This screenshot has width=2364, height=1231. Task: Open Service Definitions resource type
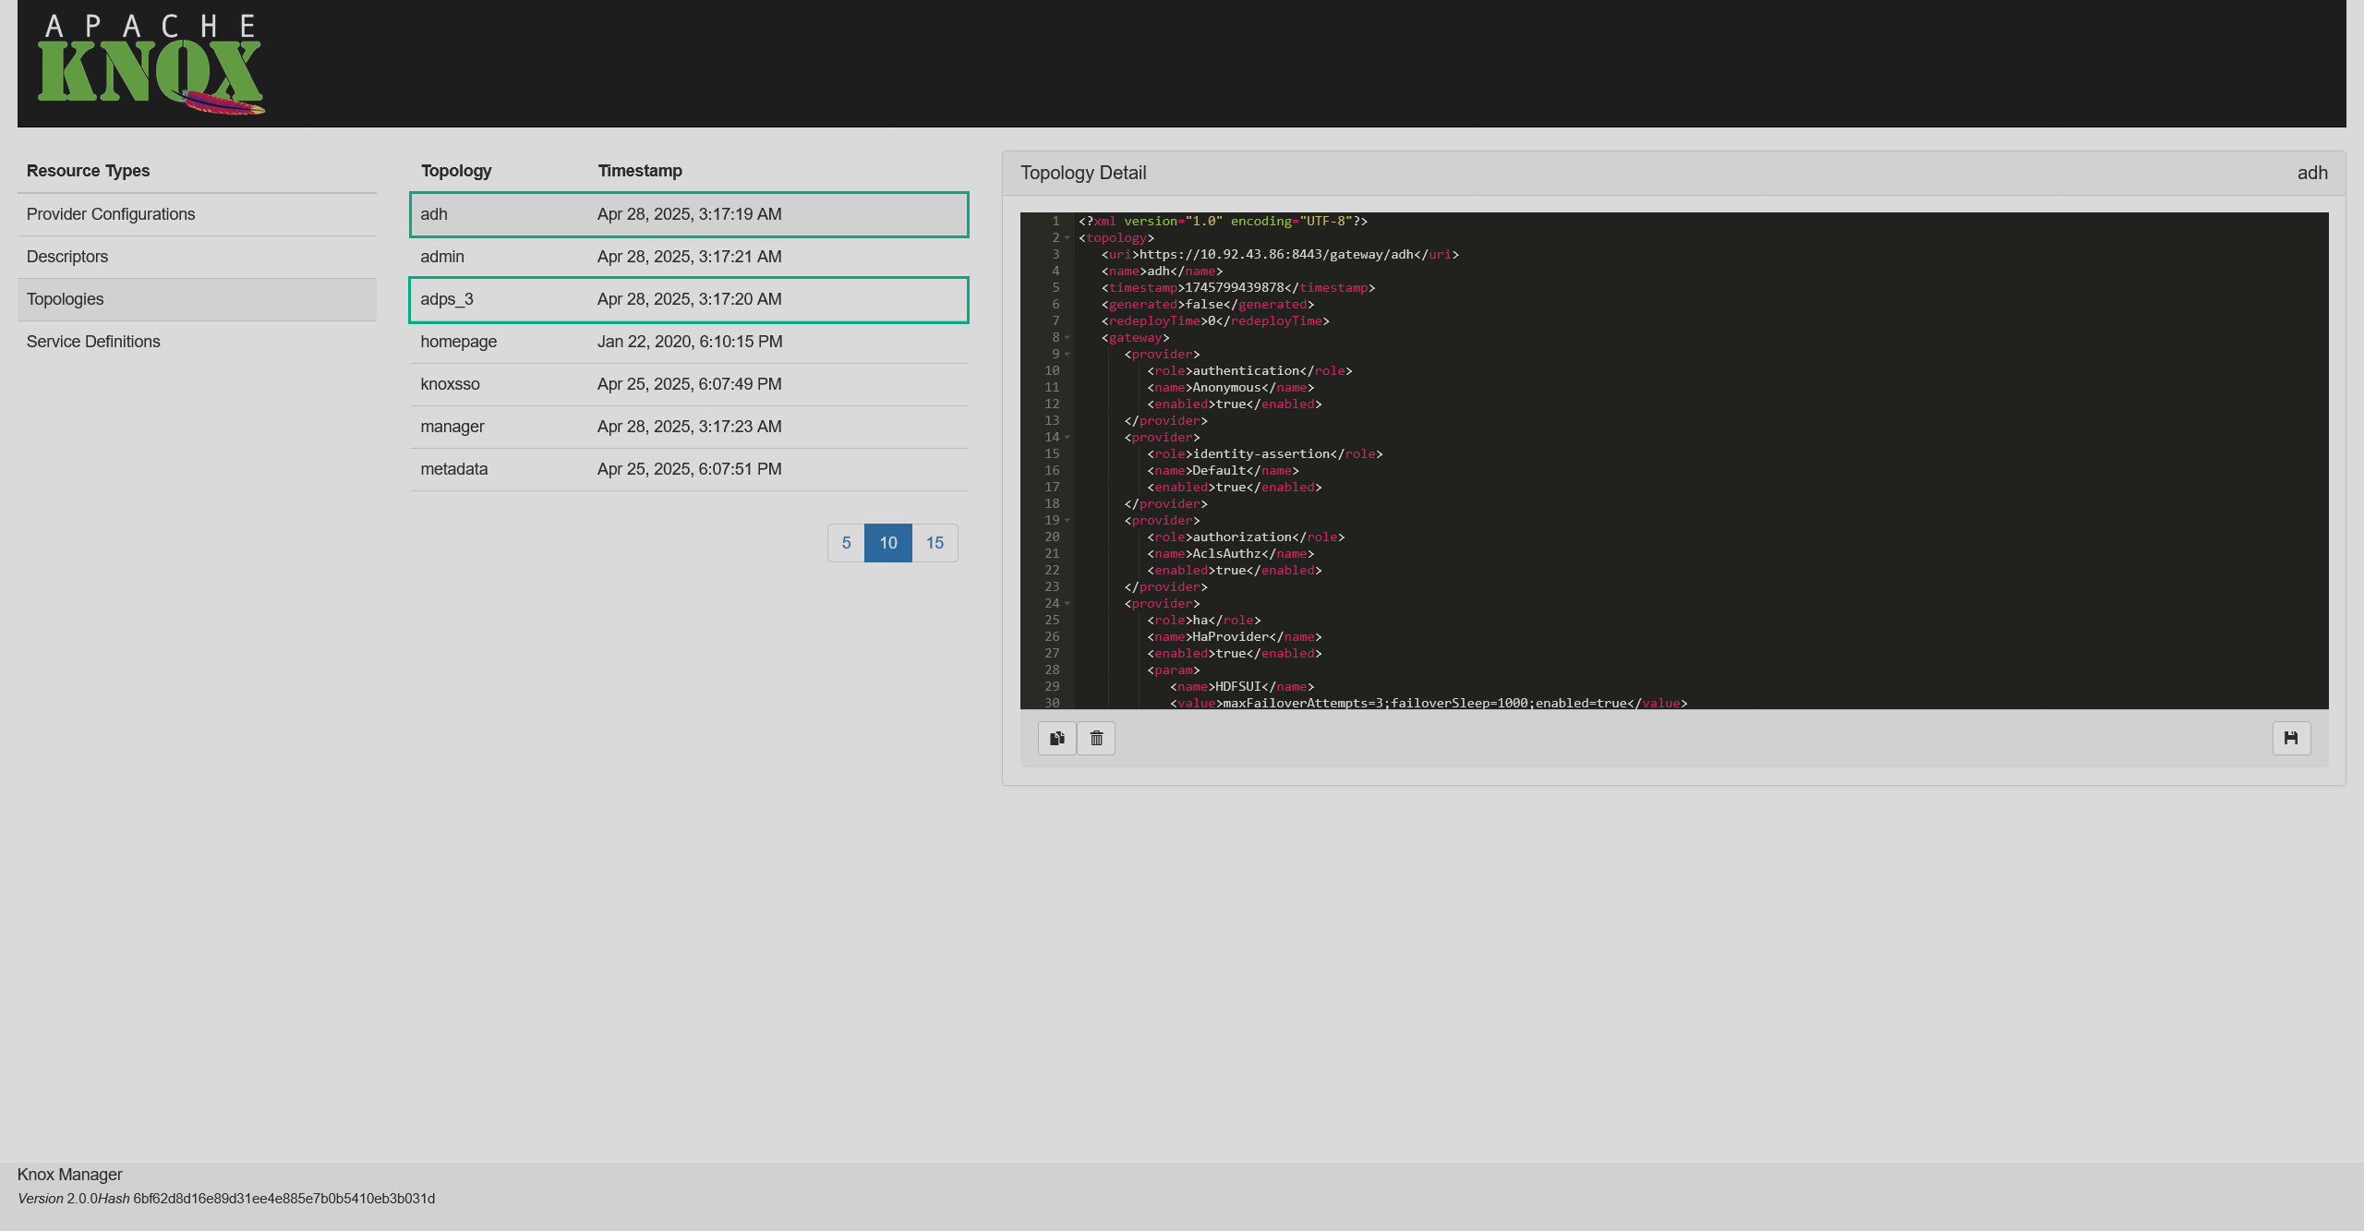197,342
